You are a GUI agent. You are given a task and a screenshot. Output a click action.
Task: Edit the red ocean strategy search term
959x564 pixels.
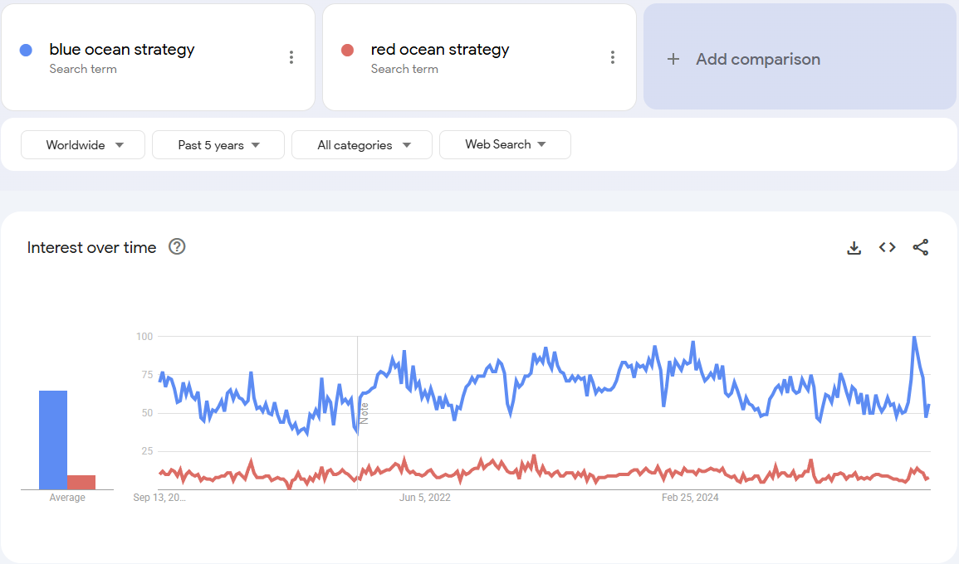[x=440, y=50]
